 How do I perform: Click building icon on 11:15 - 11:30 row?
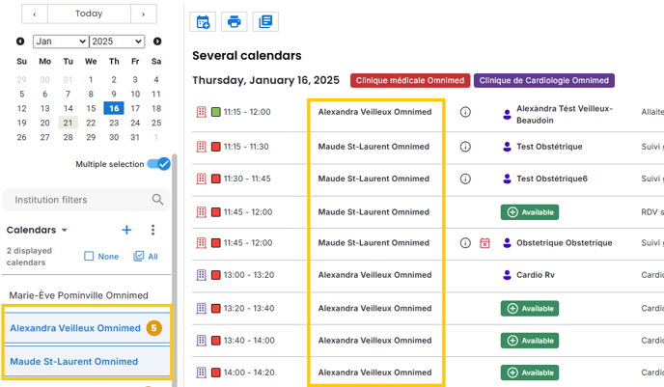pos(201,147)
